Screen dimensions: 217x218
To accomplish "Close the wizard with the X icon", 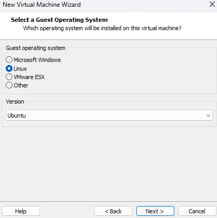I will click(x=212, y=4).
